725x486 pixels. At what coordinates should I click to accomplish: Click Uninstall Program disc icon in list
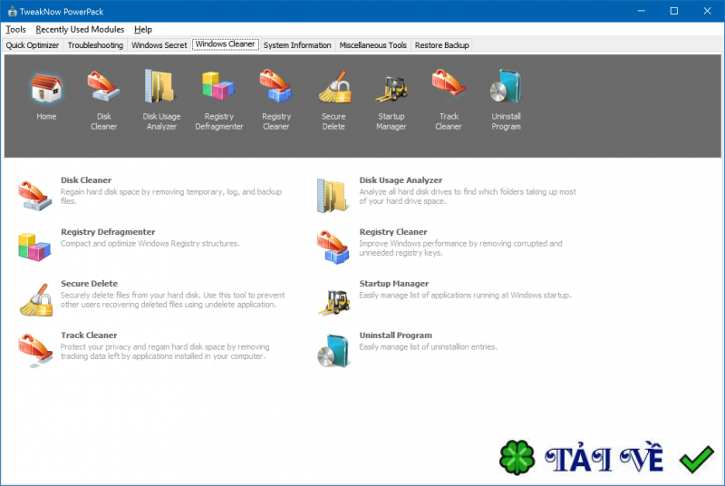coord(333,351)
